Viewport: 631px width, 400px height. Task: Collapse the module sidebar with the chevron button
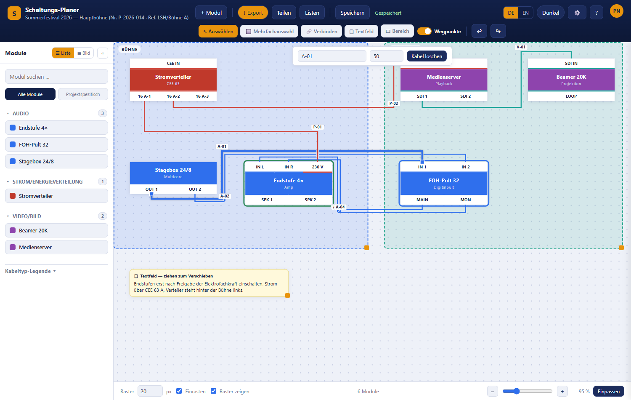coord(103,53)
